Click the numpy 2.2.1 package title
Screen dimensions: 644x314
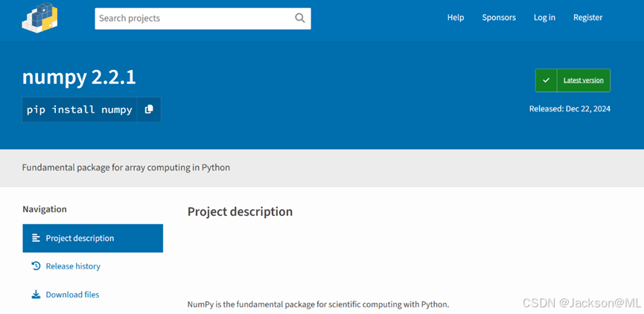click(79, 77)
